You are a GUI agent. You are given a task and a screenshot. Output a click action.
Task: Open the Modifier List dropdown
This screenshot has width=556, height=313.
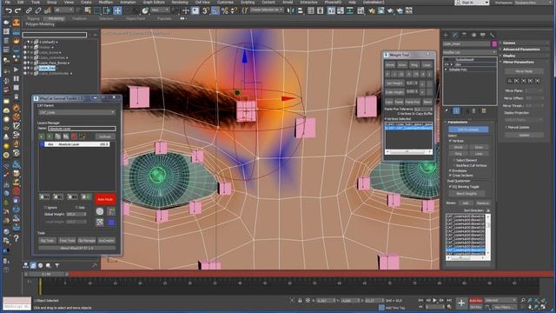click(x=469, y=52)
